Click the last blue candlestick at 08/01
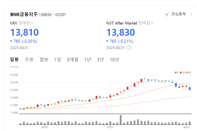This screenshot has width=197, height=131. pos(190,89)
